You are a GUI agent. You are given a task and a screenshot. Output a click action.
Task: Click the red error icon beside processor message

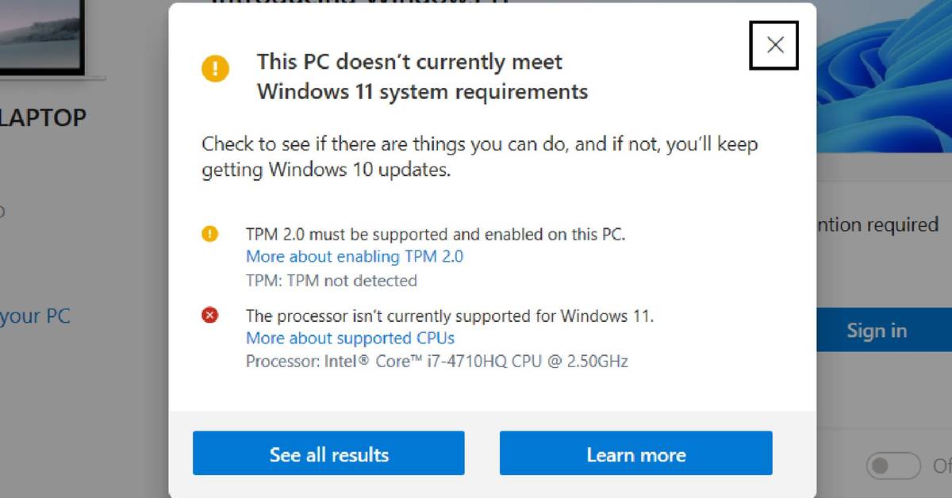tap(209, 316)
